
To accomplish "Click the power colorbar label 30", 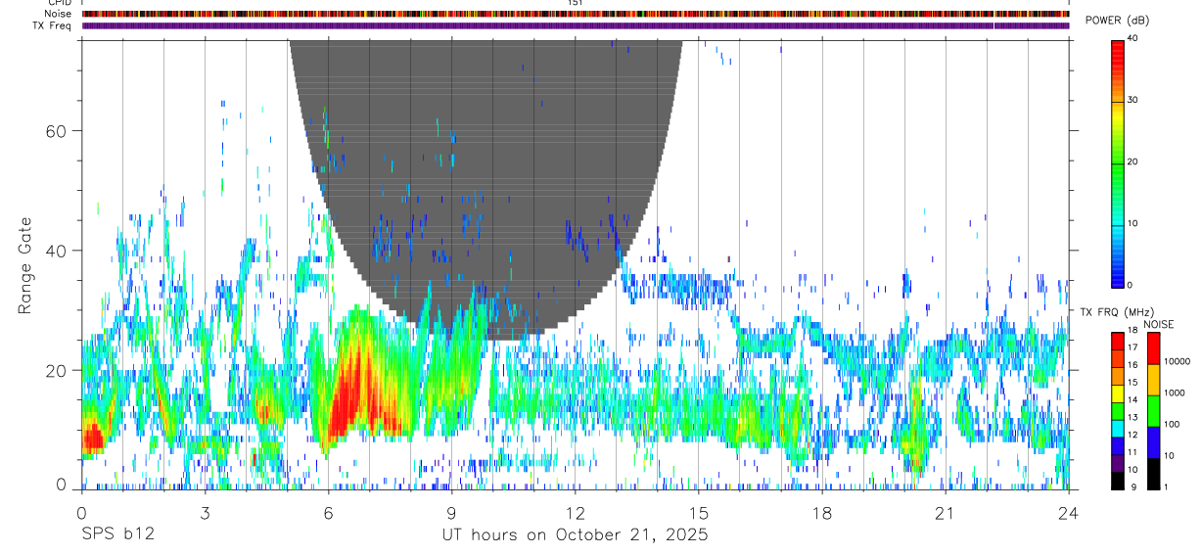I will point(1133,100).
